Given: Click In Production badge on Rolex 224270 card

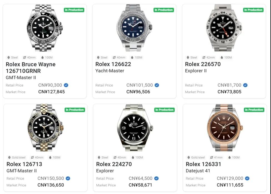Looking at the screenshot, I should [164, 110].
